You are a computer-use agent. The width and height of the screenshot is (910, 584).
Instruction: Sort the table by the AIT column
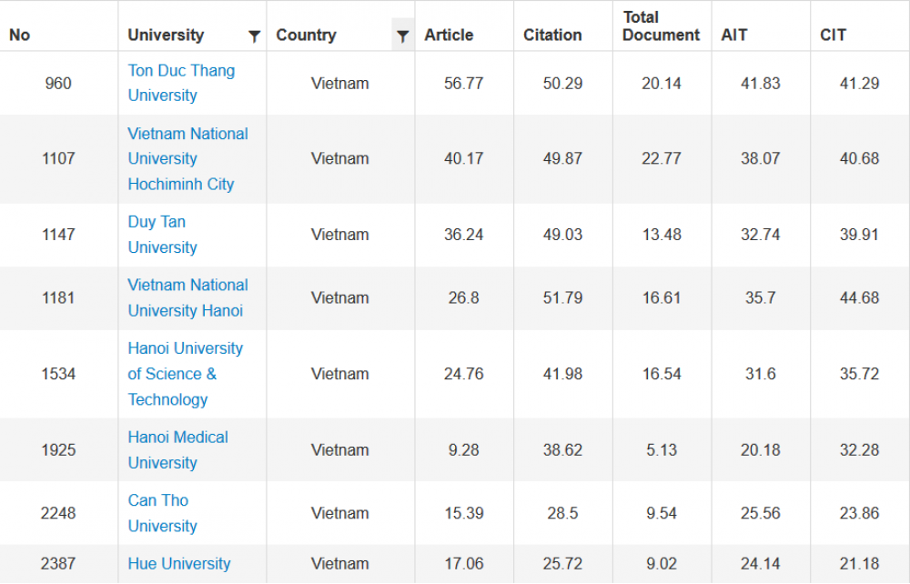point(734,35)
